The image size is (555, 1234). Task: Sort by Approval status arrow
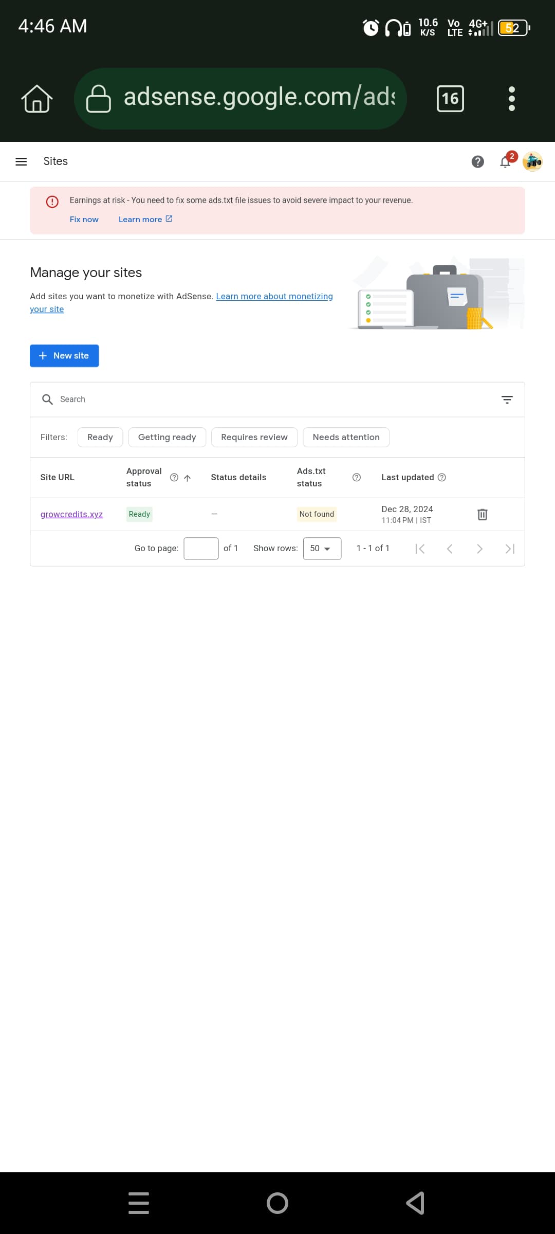(188, 478)
